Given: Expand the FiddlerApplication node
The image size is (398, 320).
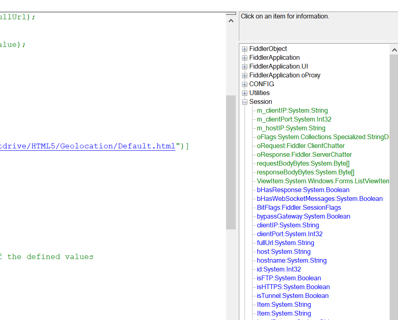Looking at the screenshot, I should (244, 58).
